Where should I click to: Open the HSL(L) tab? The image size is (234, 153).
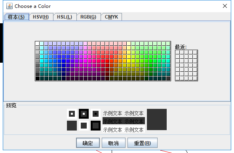(x=65, y=17)
